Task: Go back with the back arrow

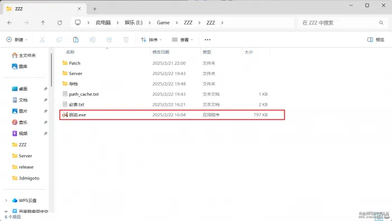Action: (10, 23)
